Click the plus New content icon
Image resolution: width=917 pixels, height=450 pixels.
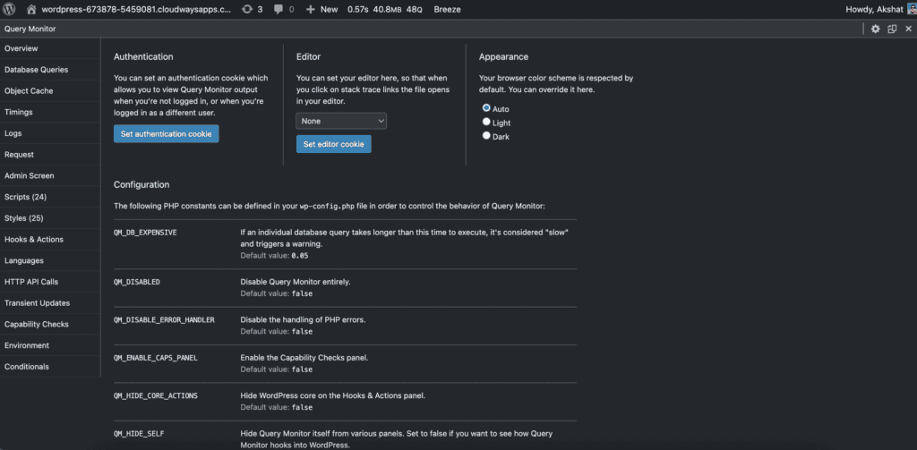point(311,9)
